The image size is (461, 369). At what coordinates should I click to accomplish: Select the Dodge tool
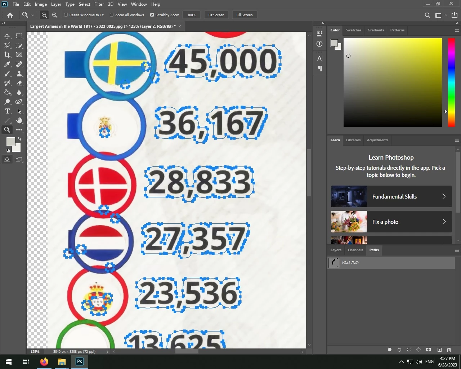[x=7, y=102]
